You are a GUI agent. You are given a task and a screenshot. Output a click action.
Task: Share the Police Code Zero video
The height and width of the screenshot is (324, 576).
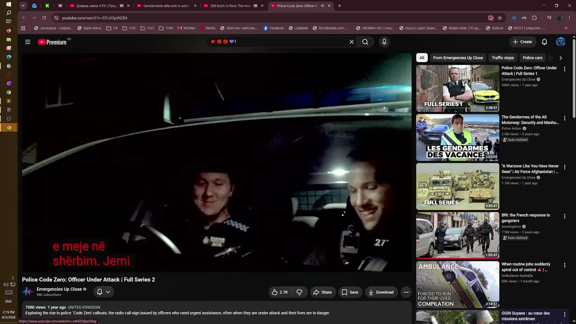(x=322, y=292)
